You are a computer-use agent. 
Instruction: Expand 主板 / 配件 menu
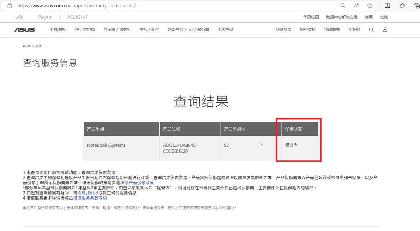click(149, 30)
